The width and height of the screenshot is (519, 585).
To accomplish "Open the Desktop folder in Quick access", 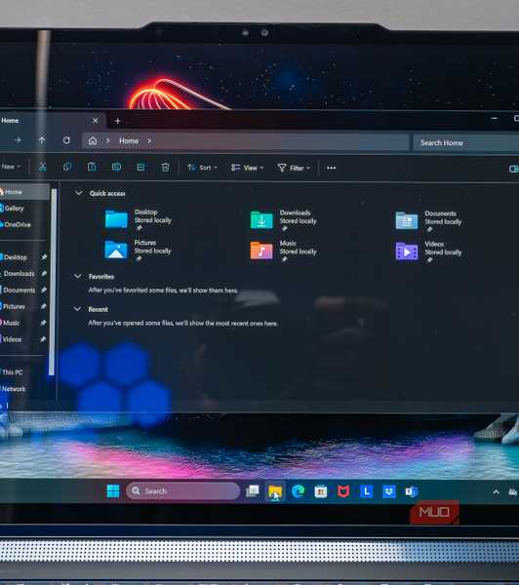I will pyautogui.click(x=139, y=219).
